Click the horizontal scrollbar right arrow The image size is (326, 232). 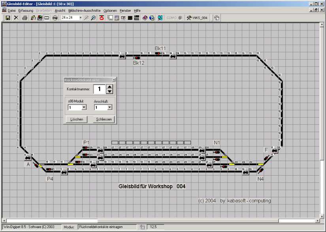pos(317,221)
